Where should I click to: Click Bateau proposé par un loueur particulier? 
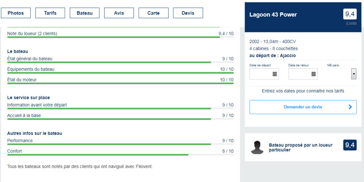[301, 148]
